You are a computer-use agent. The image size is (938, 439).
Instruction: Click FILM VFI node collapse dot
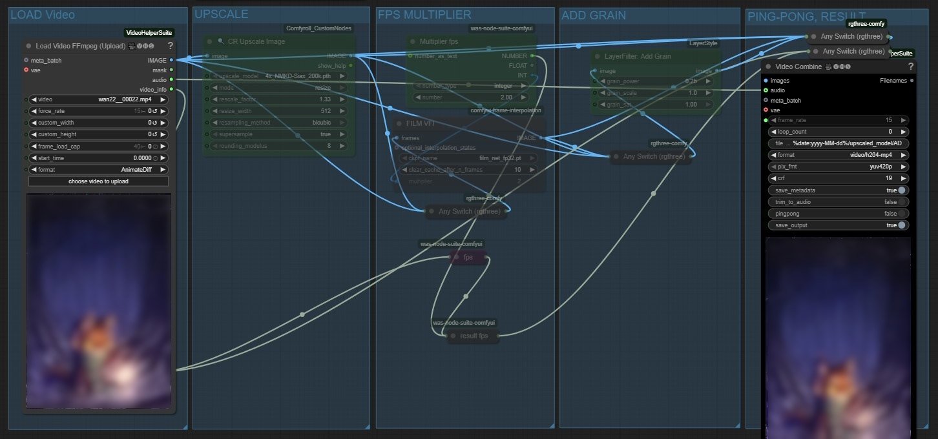click(x=398, y=123)
